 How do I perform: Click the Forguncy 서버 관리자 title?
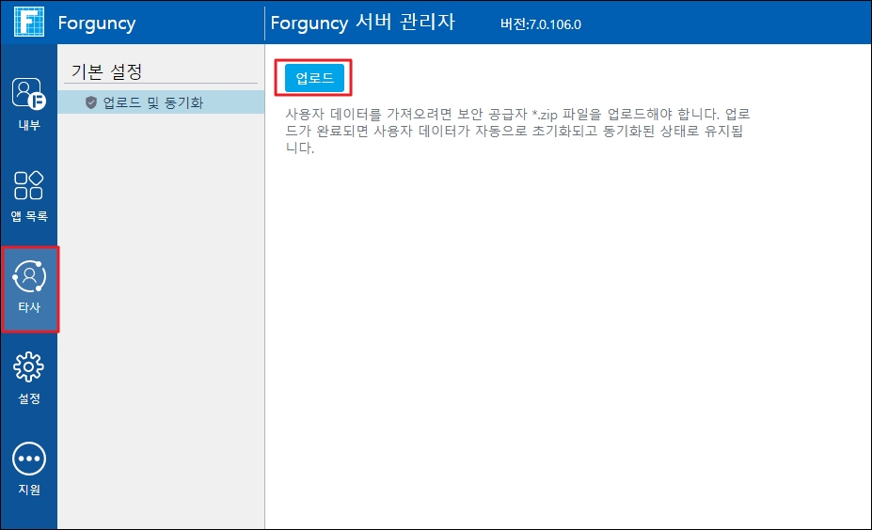[362, 23]
